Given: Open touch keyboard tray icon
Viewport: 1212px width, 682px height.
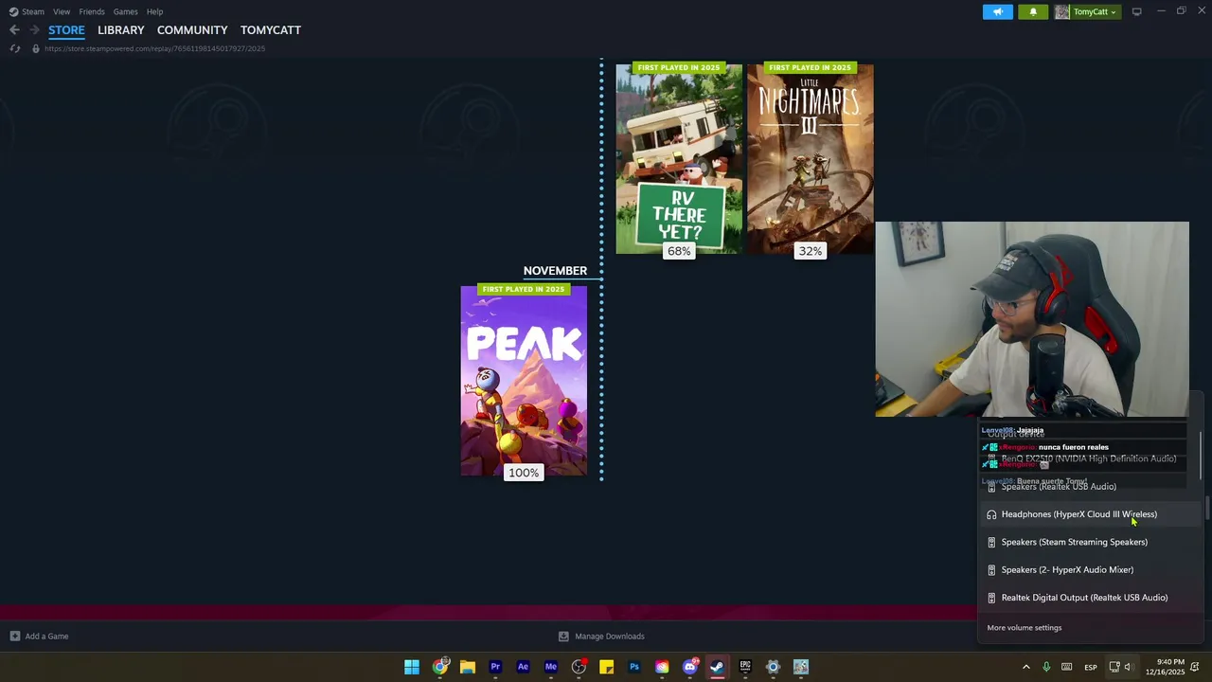Looking at the screenshot, I should [1068, 667].
